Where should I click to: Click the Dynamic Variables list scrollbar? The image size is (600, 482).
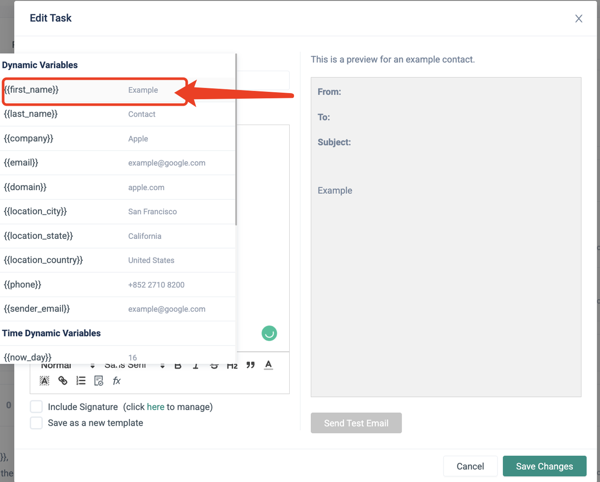tap(236, 141)
